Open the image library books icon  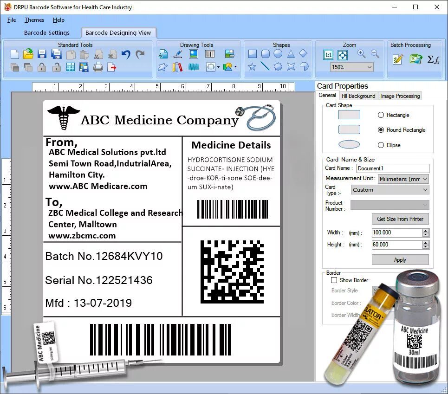coord(177,67)
